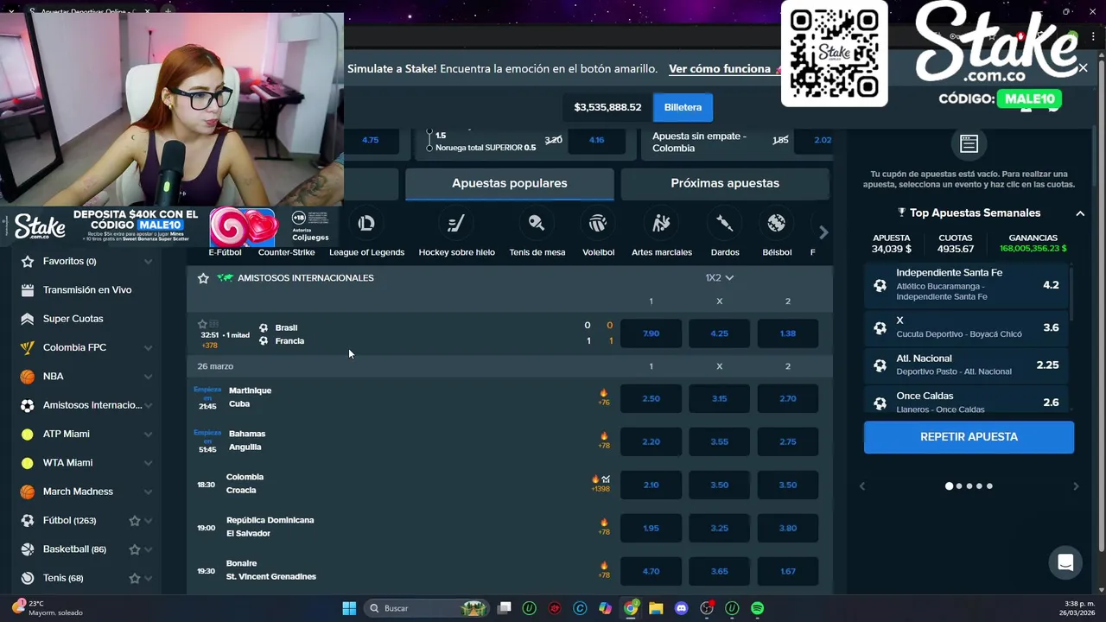Click the ATP Miami tennis ball icon
1106x622 pixels.
28,435
